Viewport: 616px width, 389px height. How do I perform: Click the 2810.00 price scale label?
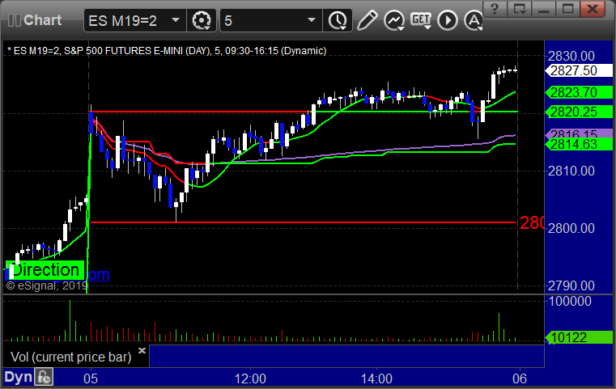571,171
